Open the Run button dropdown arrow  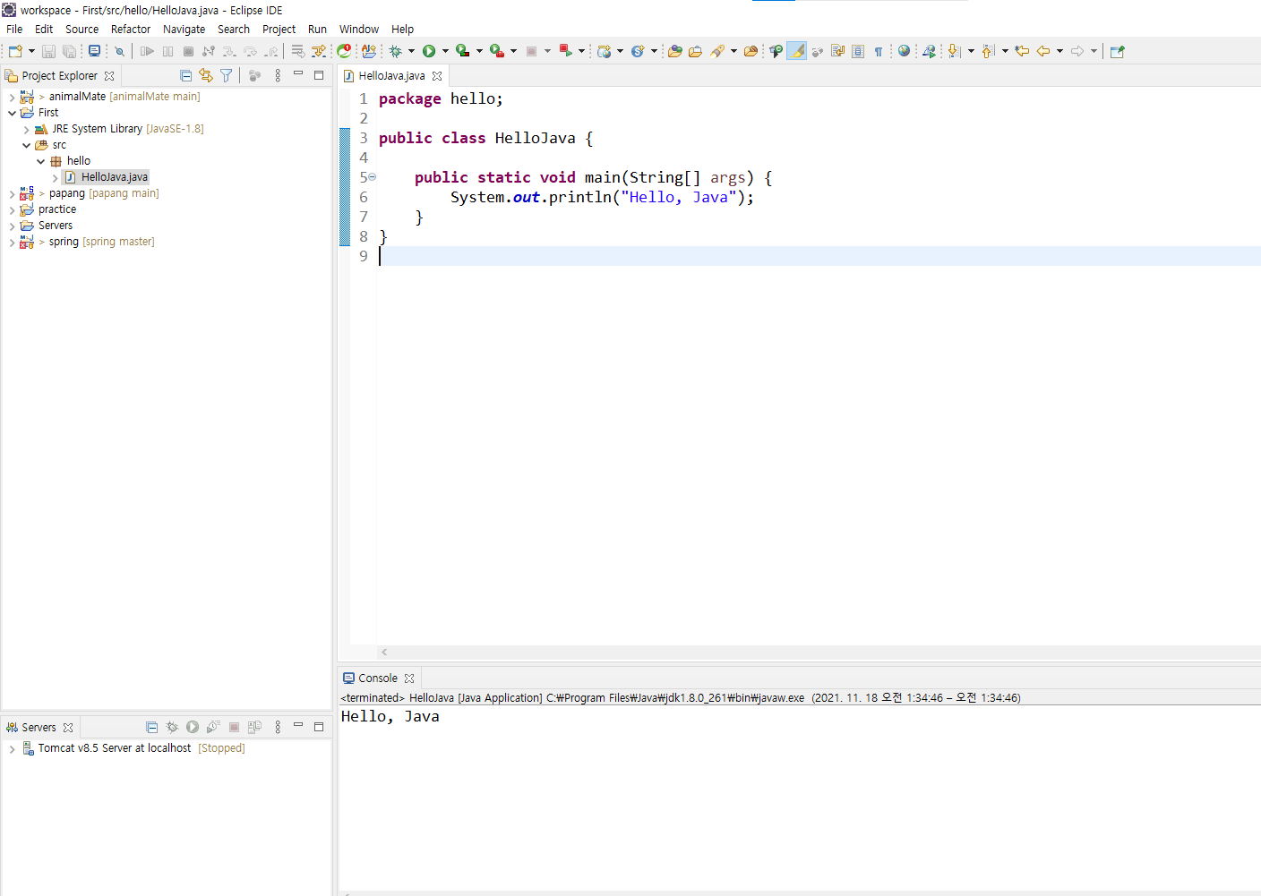[x=445, y=51]
